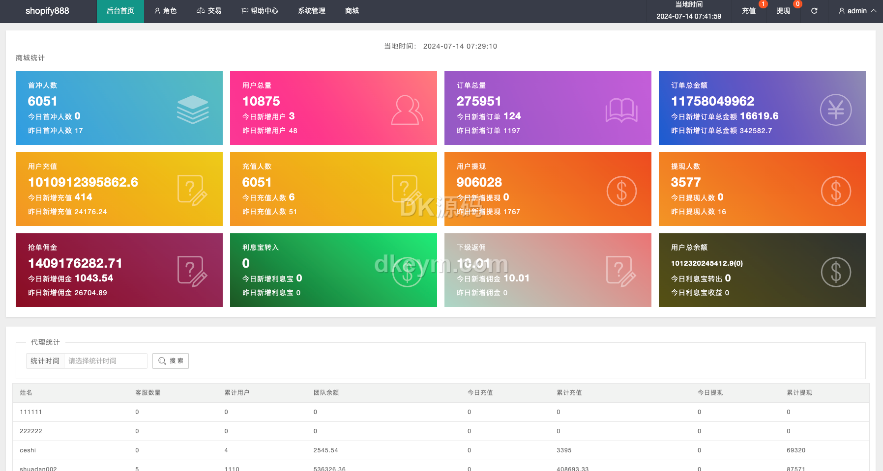Screen dimensions: 883x471
Task: Click the edit note icon on 用户充值 card
Action: click(192, 190)
